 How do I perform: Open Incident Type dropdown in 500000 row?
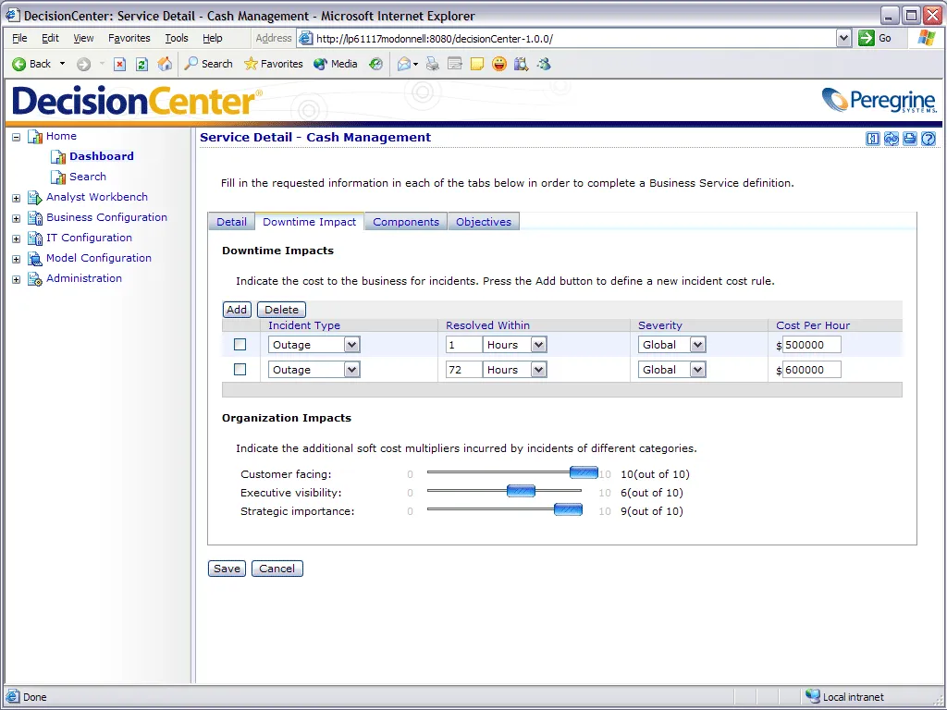tap(351, 345)
